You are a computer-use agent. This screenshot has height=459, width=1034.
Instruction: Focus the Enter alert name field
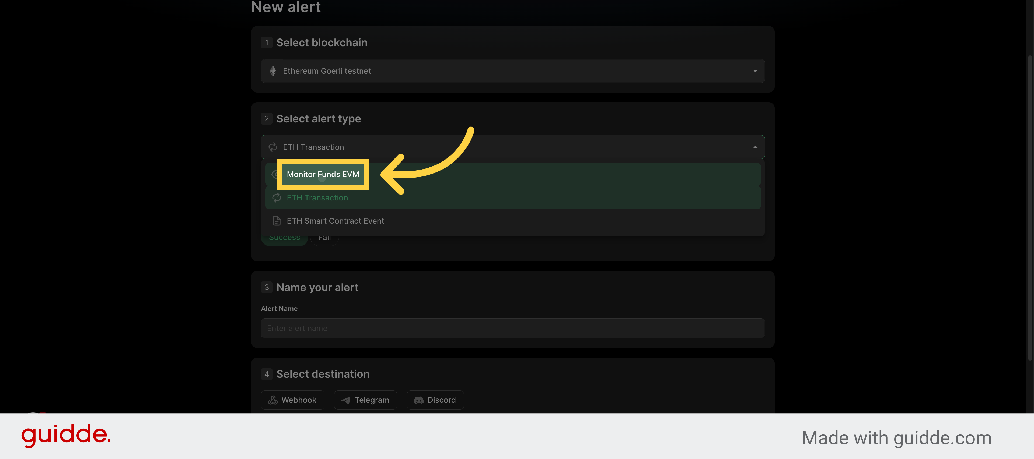click(513, 328)
